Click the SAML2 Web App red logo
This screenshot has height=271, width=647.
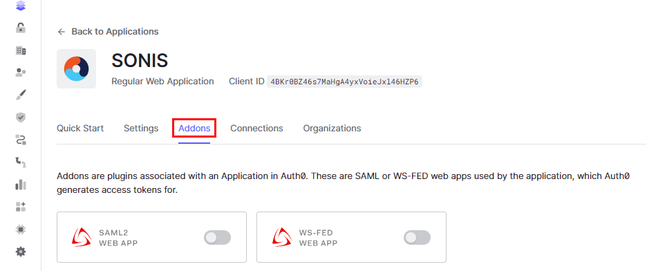[x=82, y=237]
